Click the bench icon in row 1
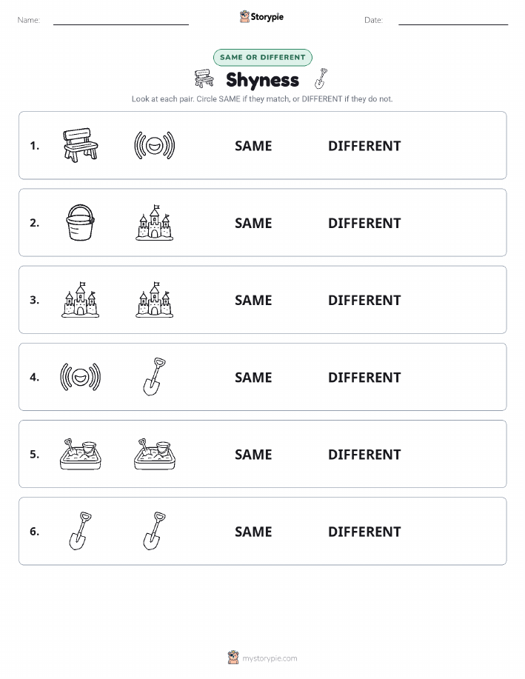 [80, 145]
